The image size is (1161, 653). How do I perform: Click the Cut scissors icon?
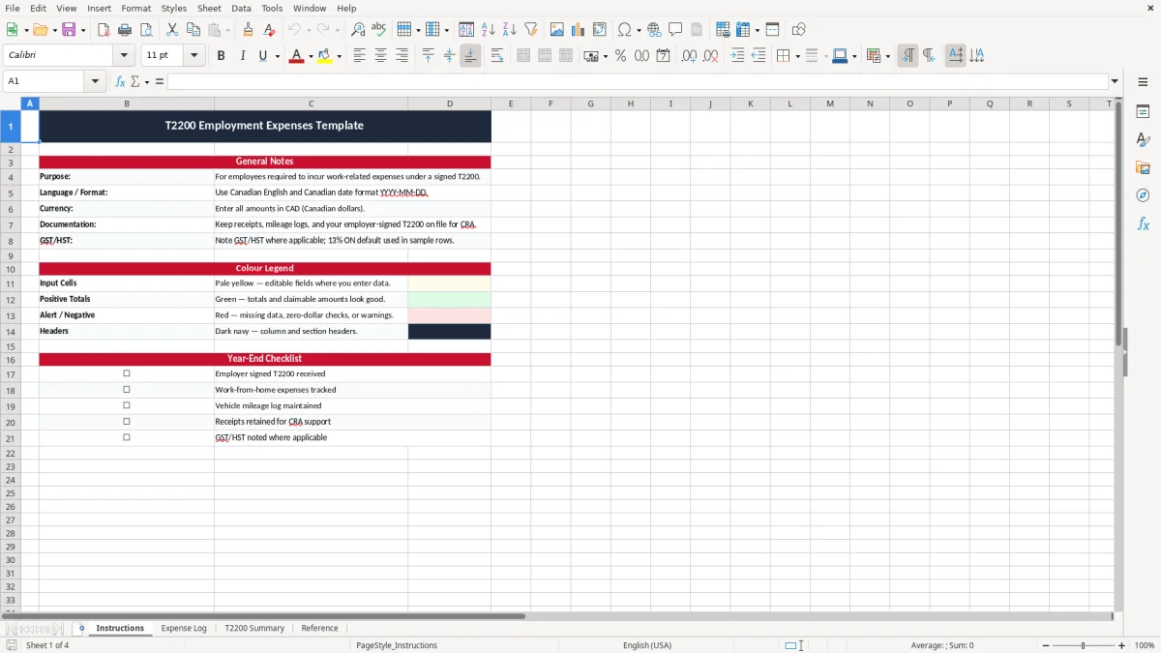[x=172, y=30]
